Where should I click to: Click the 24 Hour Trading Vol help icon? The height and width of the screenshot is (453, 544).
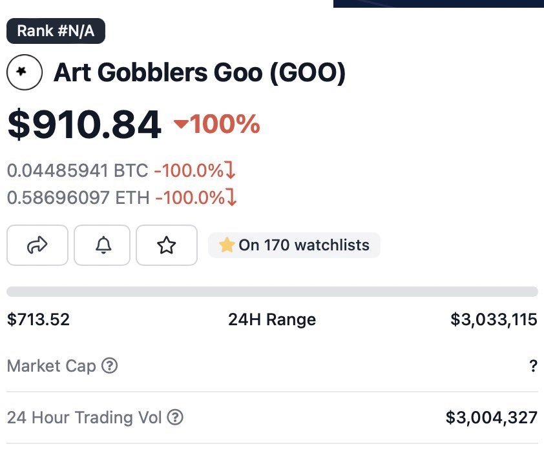[x=175, y=418]
